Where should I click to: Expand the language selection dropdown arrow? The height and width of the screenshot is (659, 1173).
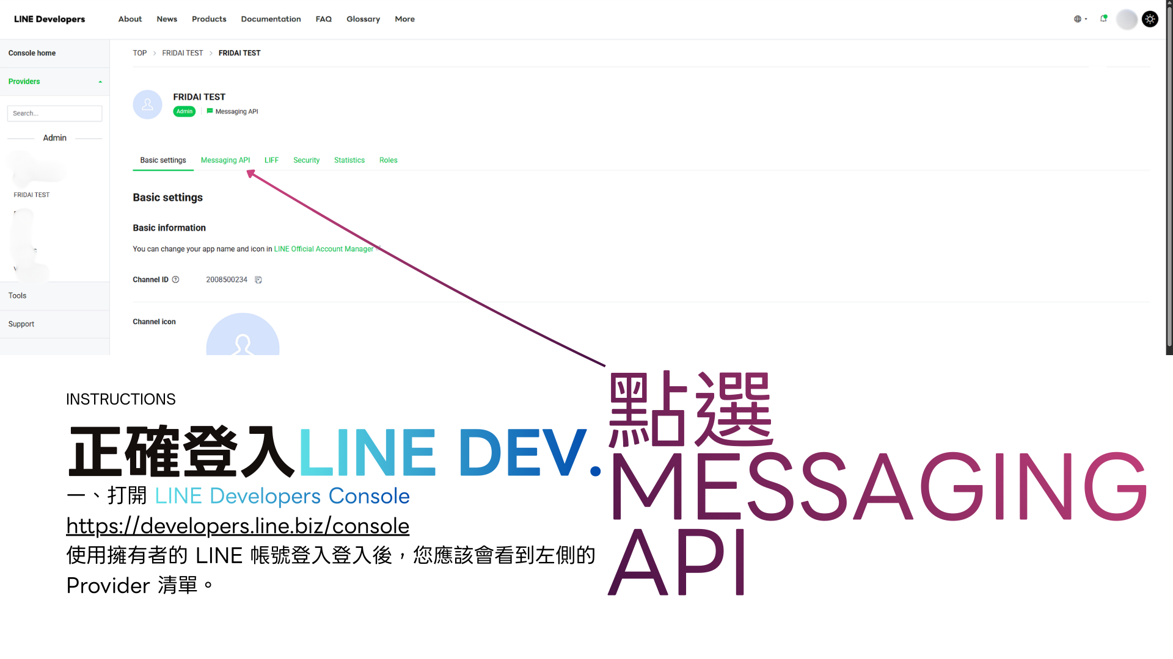[x=1086, y=19]
